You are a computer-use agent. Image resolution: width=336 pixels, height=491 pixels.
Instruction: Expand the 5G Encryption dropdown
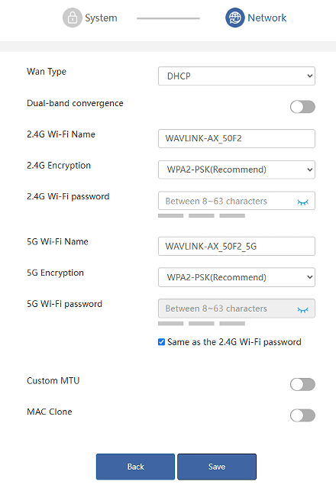tap(237, 277)
